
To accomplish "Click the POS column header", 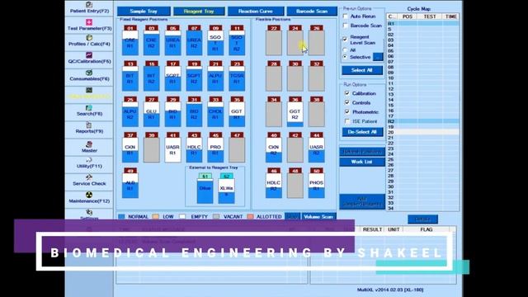I will pos(407,16).
